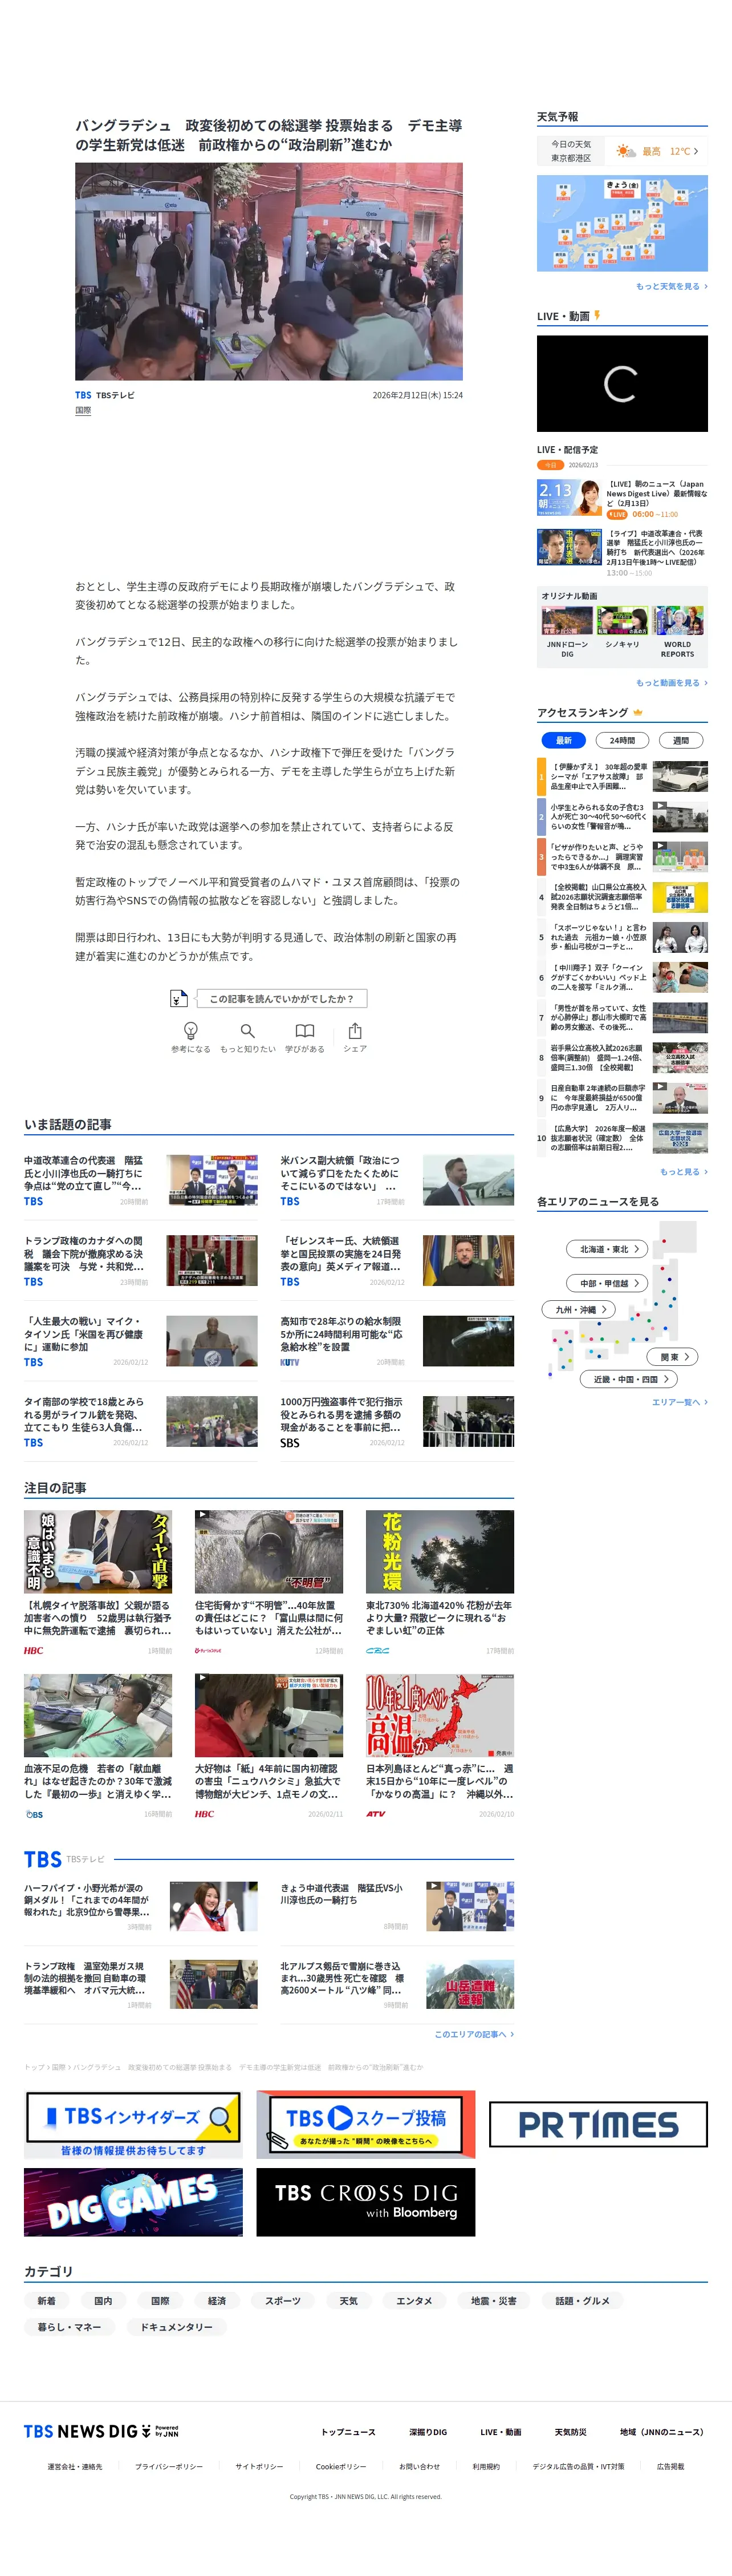Open ranking item 1 about 伊藤かずえ
732x2576 pixels.
point(622,776)
